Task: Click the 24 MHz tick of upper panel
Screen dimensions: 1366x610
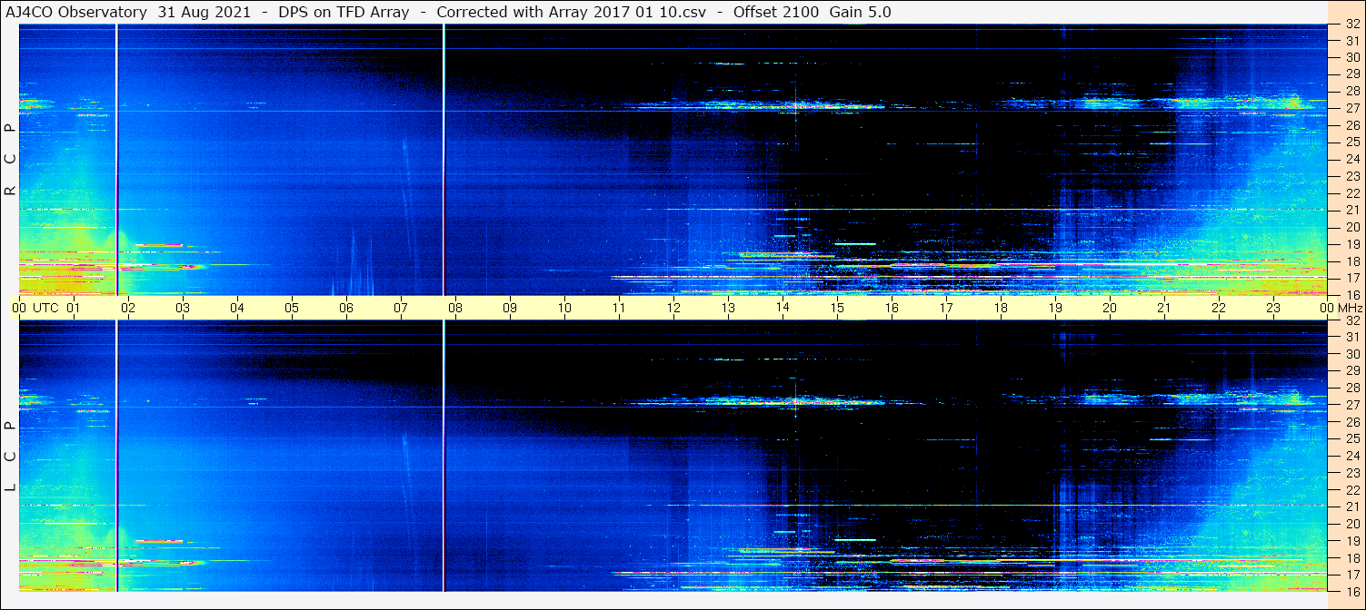Action: click(x=1351, y=159)
